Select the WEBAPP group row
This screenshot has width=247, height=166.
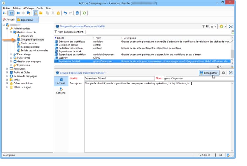[142, 58]
